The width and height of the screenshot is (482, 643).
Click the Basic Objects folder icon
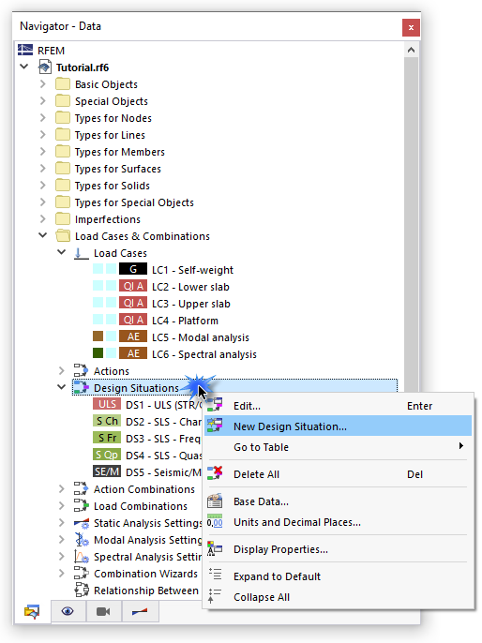click(63, 84)
